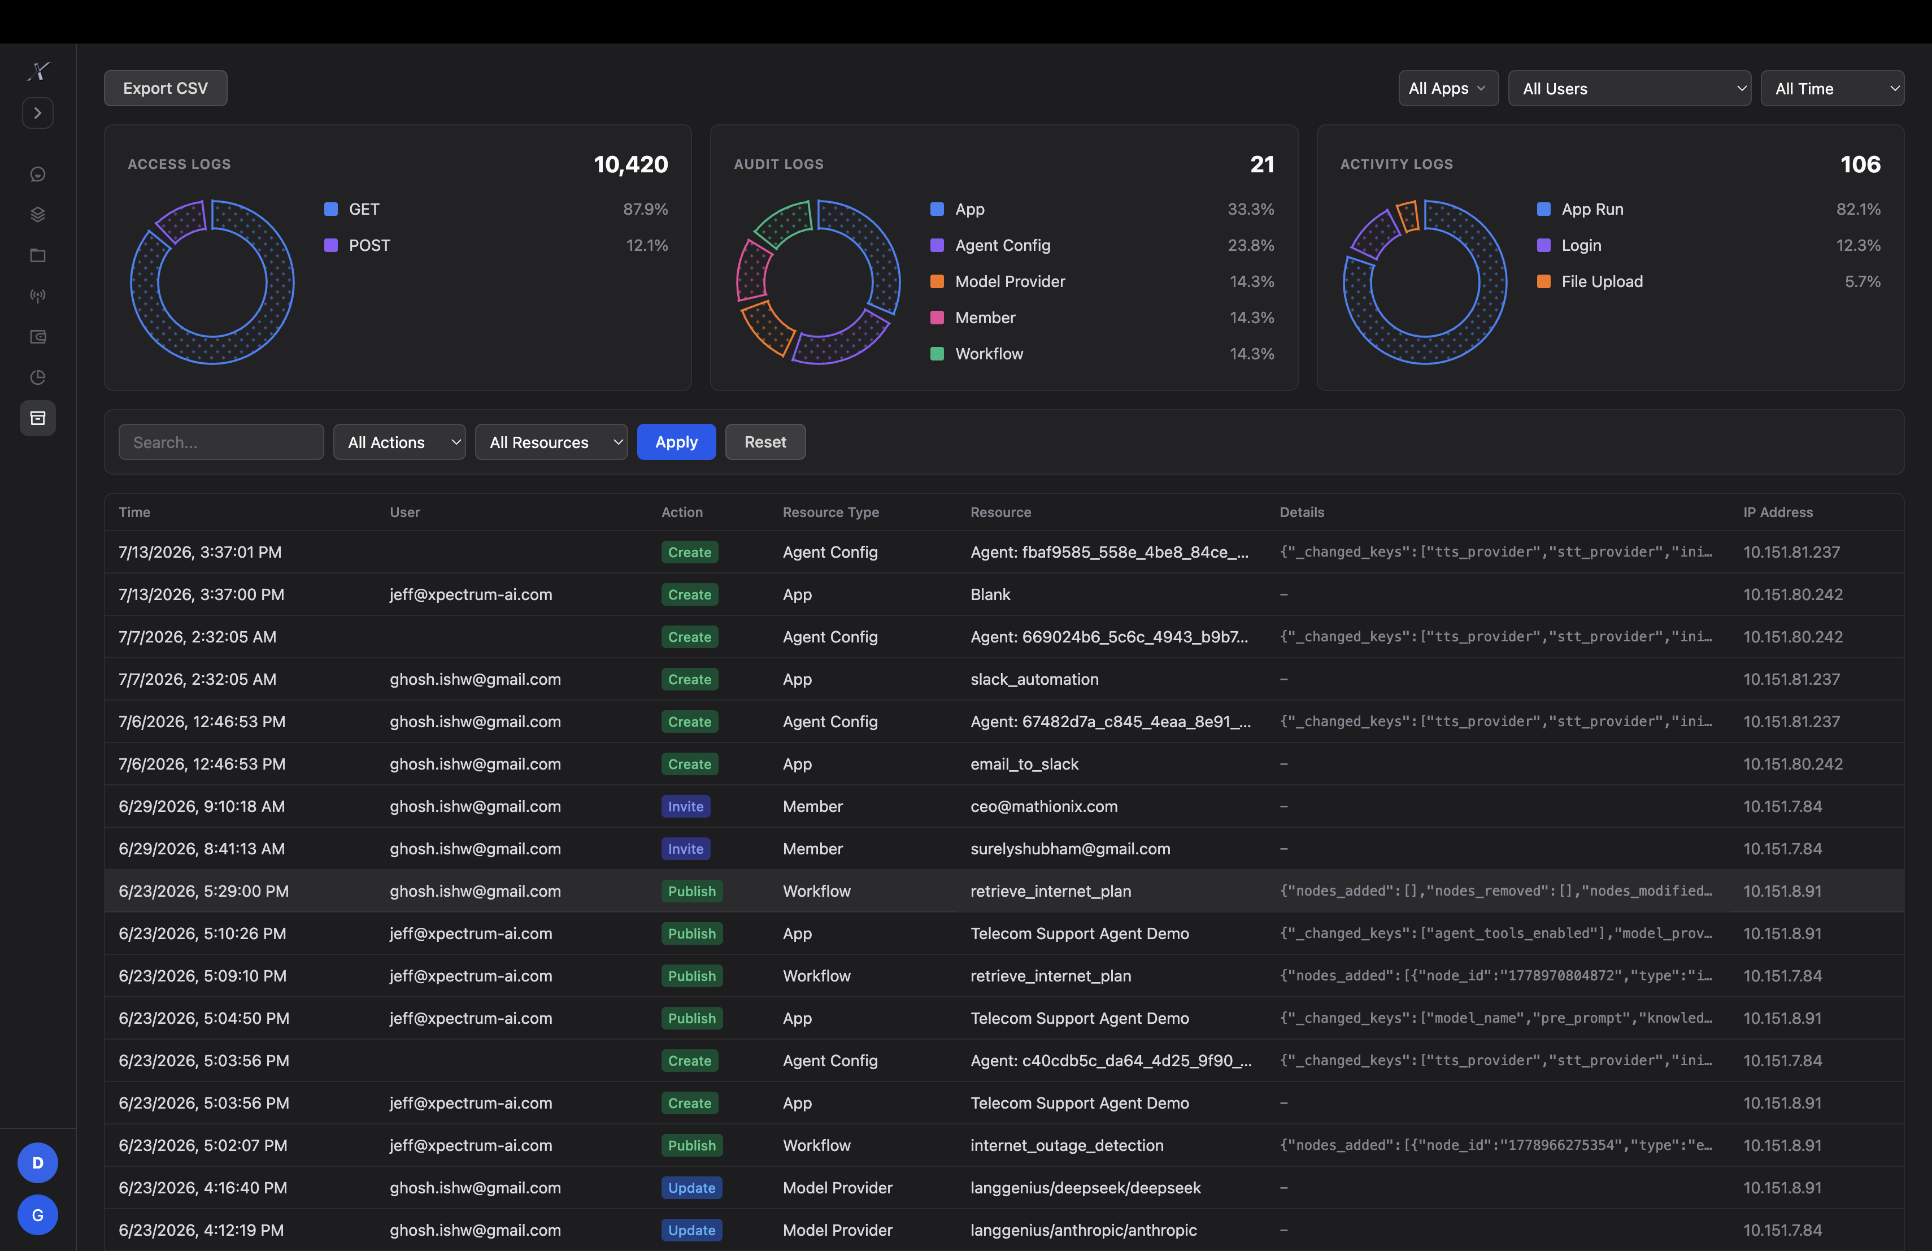Click the Update badge for langgenius/deepseek/deepseek
The width and height of the screenshot is (1932, 1251).
(691, 1188)
